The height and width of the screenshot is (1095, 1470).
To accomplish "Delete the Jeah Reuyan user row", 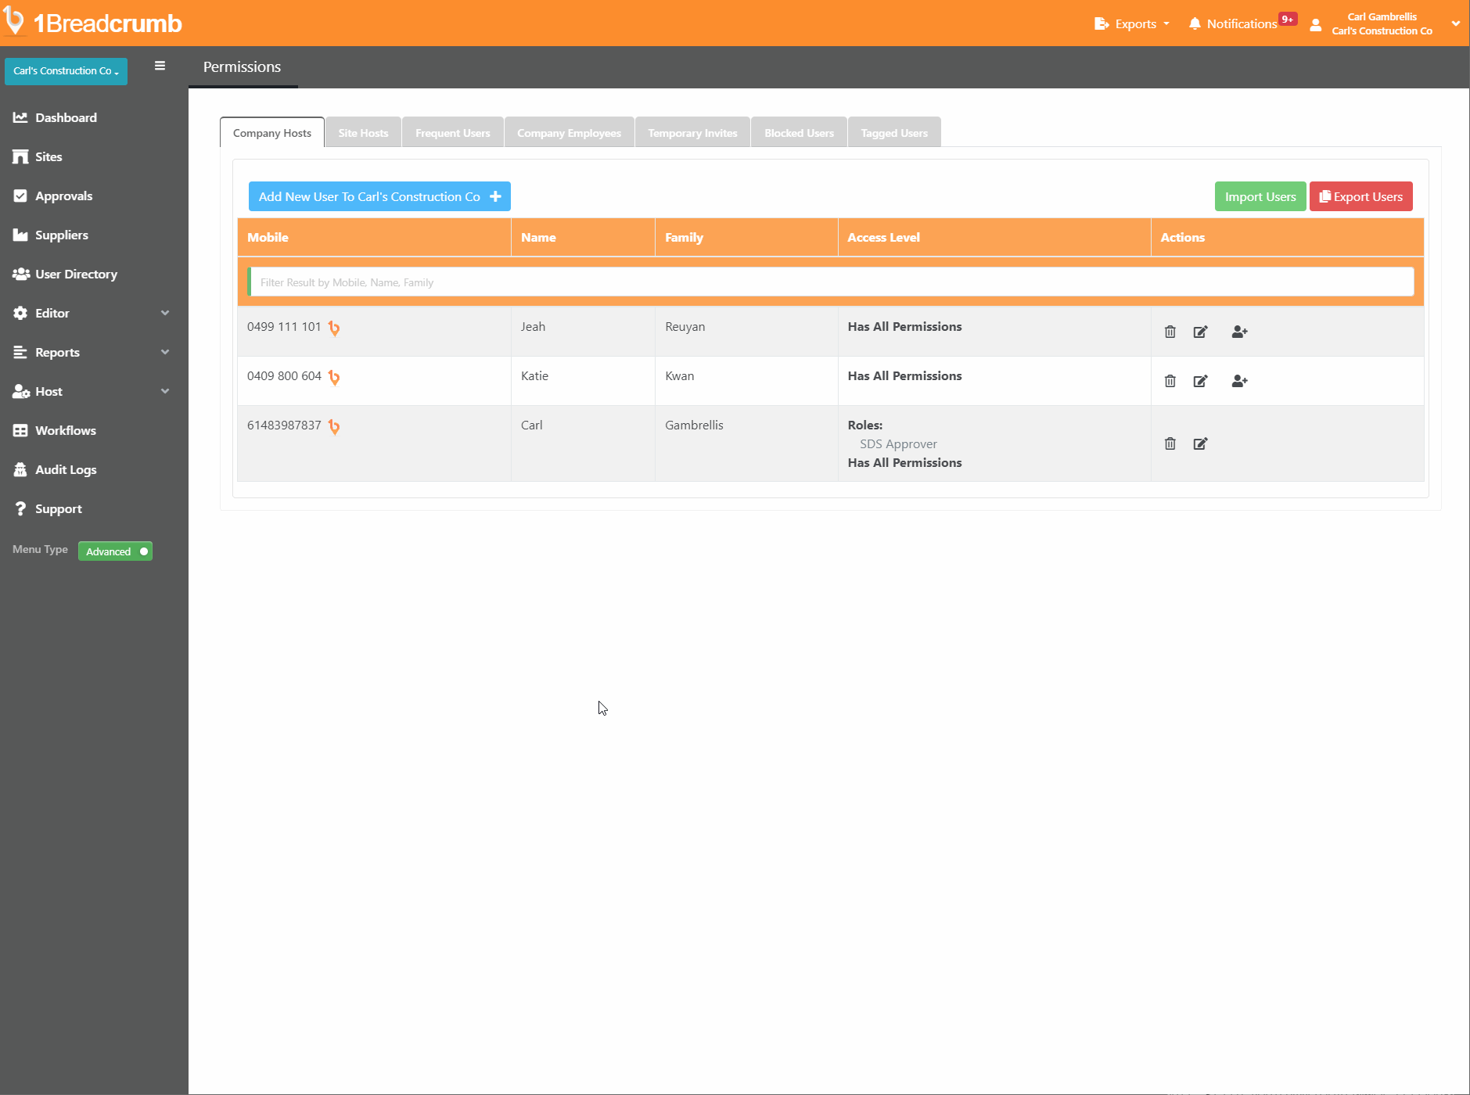I will [x=1170, y=332].
